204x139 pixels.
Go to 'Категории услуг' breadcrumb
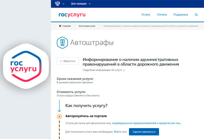coord(87,26)
